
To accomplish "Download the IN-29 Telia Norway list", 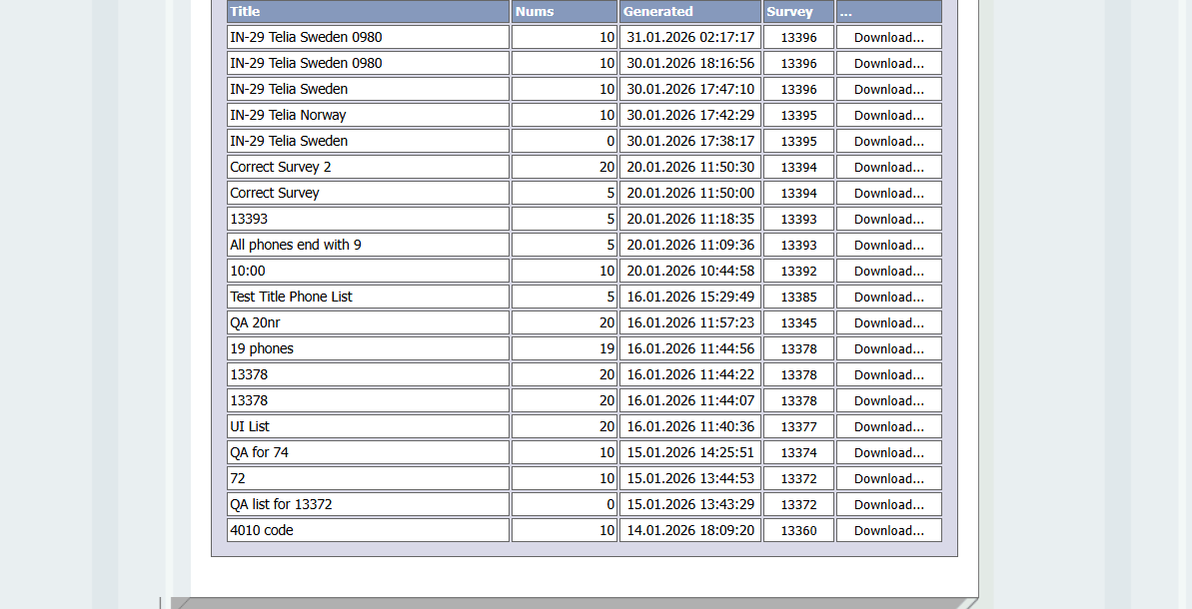I will click(x=888, y=116).
